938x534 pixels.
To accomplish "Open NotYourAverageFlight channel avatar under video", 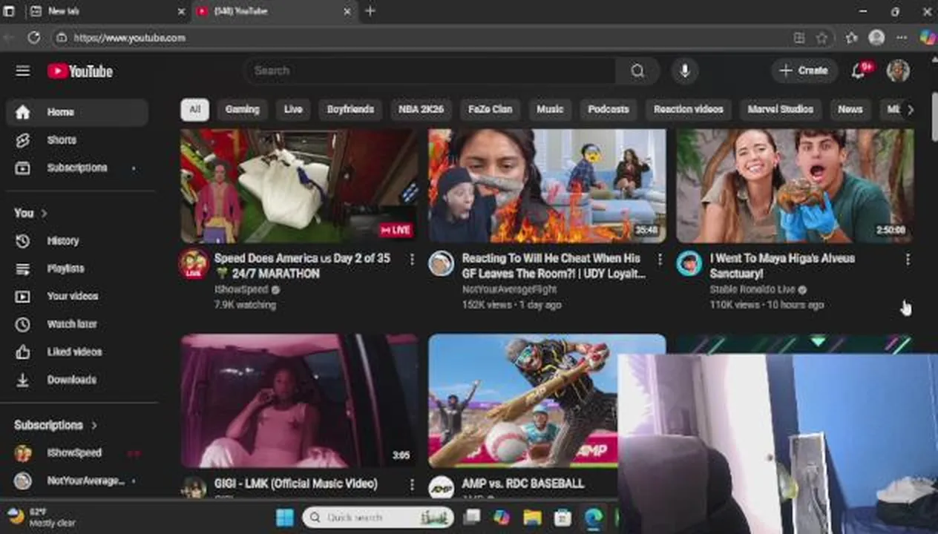I will 441,264.
